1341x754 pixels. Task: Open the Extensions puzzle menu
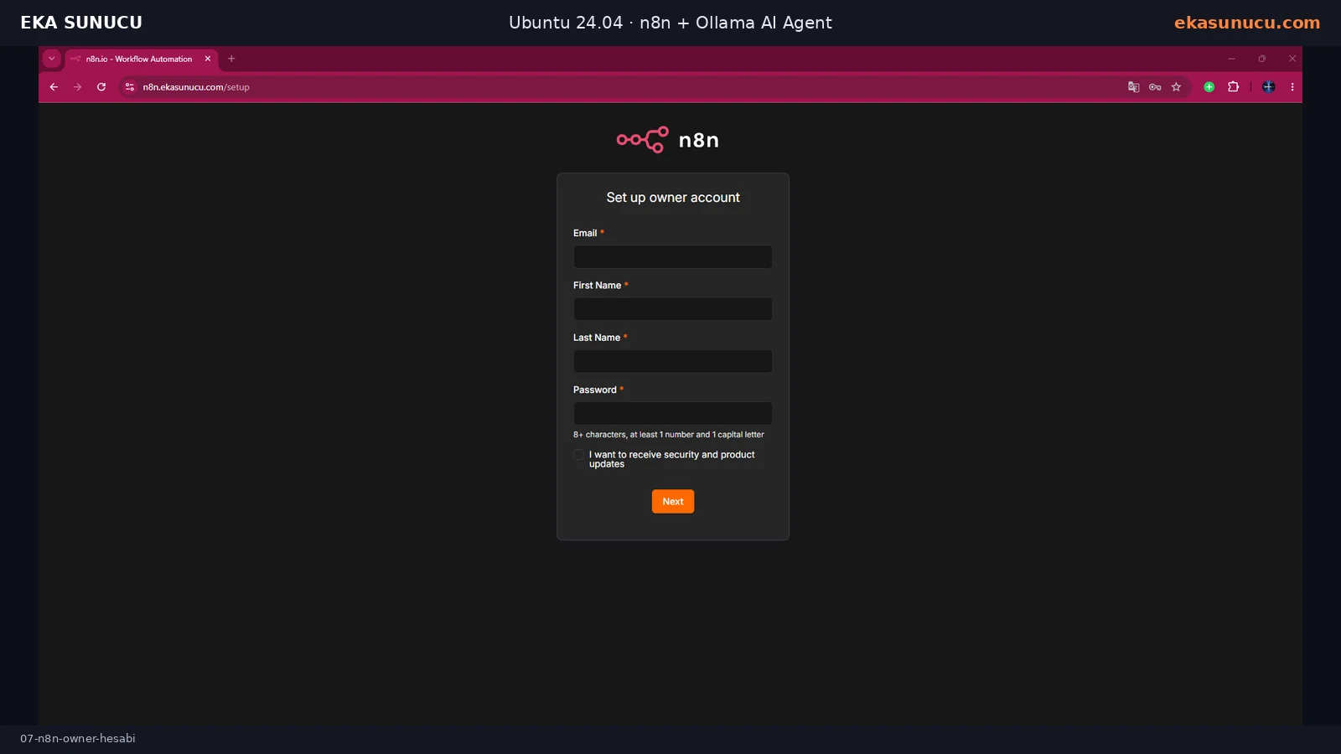[x=1233, y=87]
